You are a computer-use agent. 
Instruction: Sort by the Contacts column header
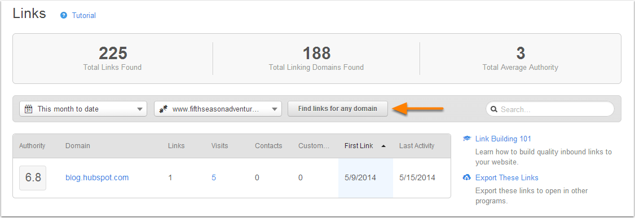(x=268, y=145)
